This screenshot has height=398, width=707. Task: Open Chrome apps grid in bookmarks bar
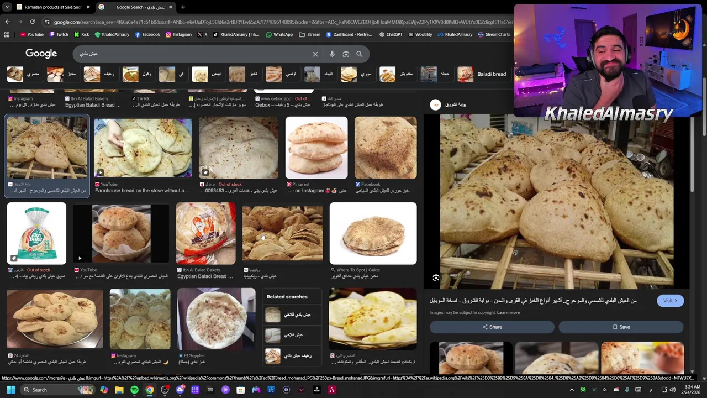(7, 34)
